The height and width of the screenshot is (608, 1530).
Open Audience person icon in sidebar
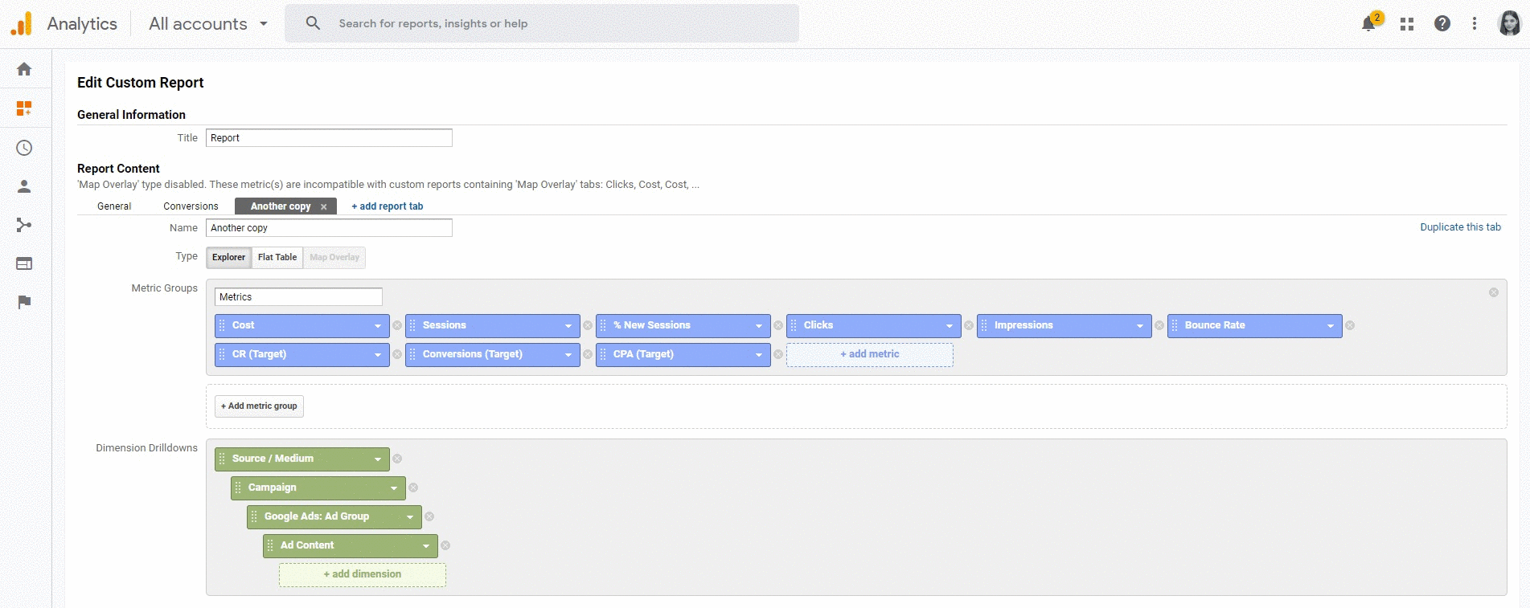click(x=24, y=186)
